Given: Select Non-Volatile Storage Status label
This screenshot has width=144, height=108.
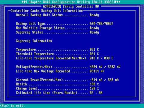Looking at the screenshot, I should click(x=40, y=28).
